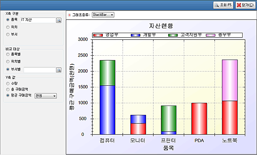Click the red arrow icon beside 그래프종류

coord(69,15)
